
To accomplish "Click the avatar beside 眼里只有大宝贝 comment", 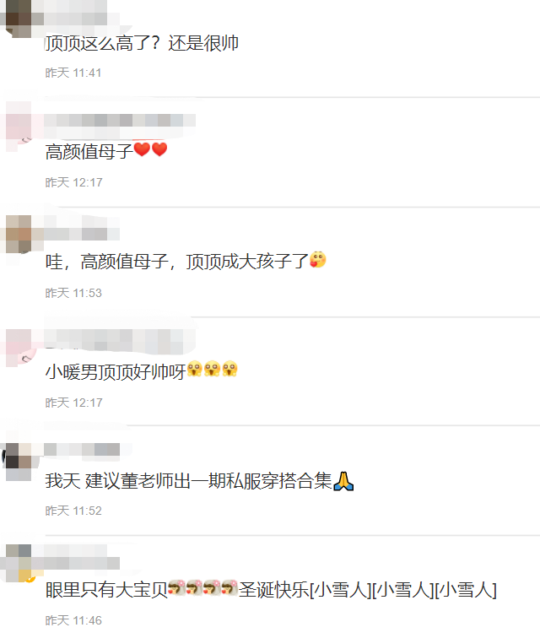I will (x=19, y=564).
